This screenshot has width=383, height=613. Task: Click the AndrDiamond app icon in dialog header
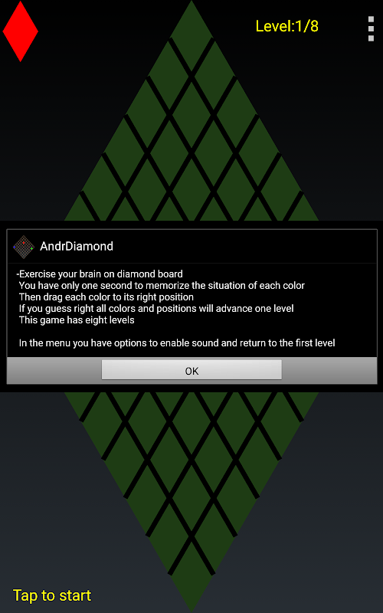click(x=24, y=246)
